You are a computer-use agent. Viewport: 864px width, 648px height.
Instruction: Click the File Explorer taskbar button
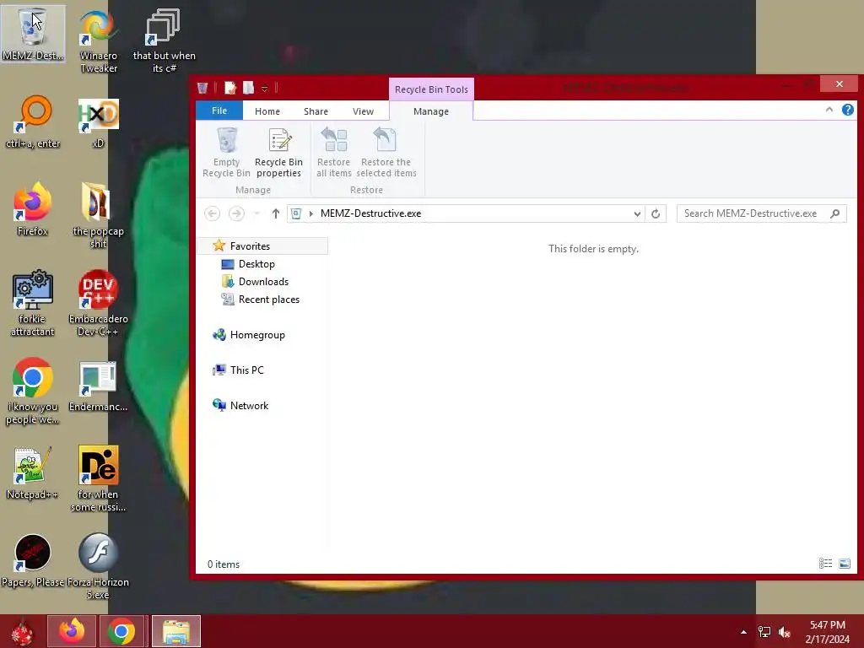click(x=176, y=631)
